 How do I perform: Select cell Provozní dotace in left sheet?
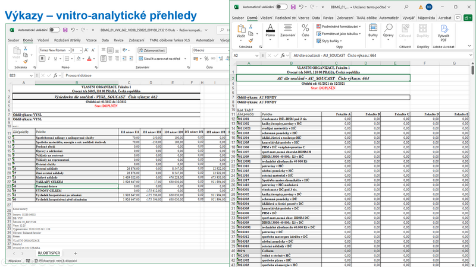pos(77,186)
